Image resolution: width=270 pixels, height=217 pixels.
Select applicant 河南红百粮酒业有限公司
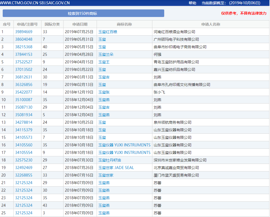[x=174, y=32]
